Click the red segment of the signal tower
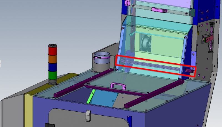222x127 pixels. (x=52, y=51)
